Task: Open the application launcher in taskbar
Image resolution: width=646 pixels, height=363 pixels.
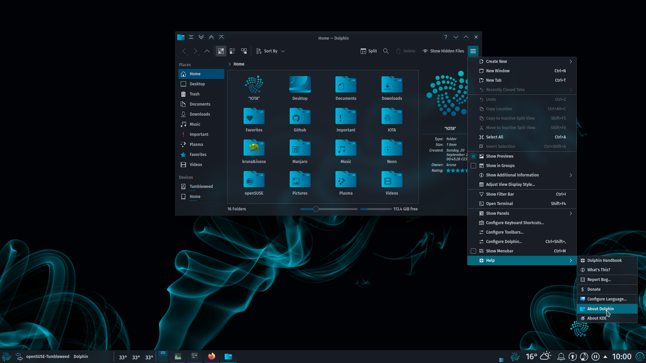Action: [x=6, y=356]
